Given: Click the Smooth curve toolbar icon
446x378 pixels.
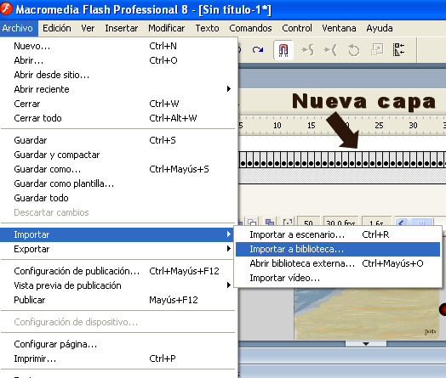Looking at the screenshot, I should pos(307,50).
